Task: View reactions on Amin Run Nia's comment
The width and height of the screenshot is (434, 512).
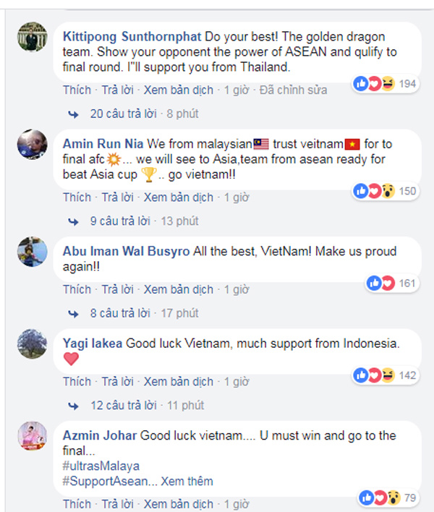Action: click(x=386, y=191)
